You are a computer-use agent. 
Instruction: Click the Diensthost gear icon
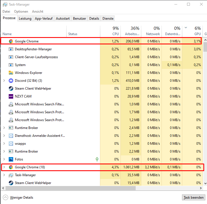(11, 136)
